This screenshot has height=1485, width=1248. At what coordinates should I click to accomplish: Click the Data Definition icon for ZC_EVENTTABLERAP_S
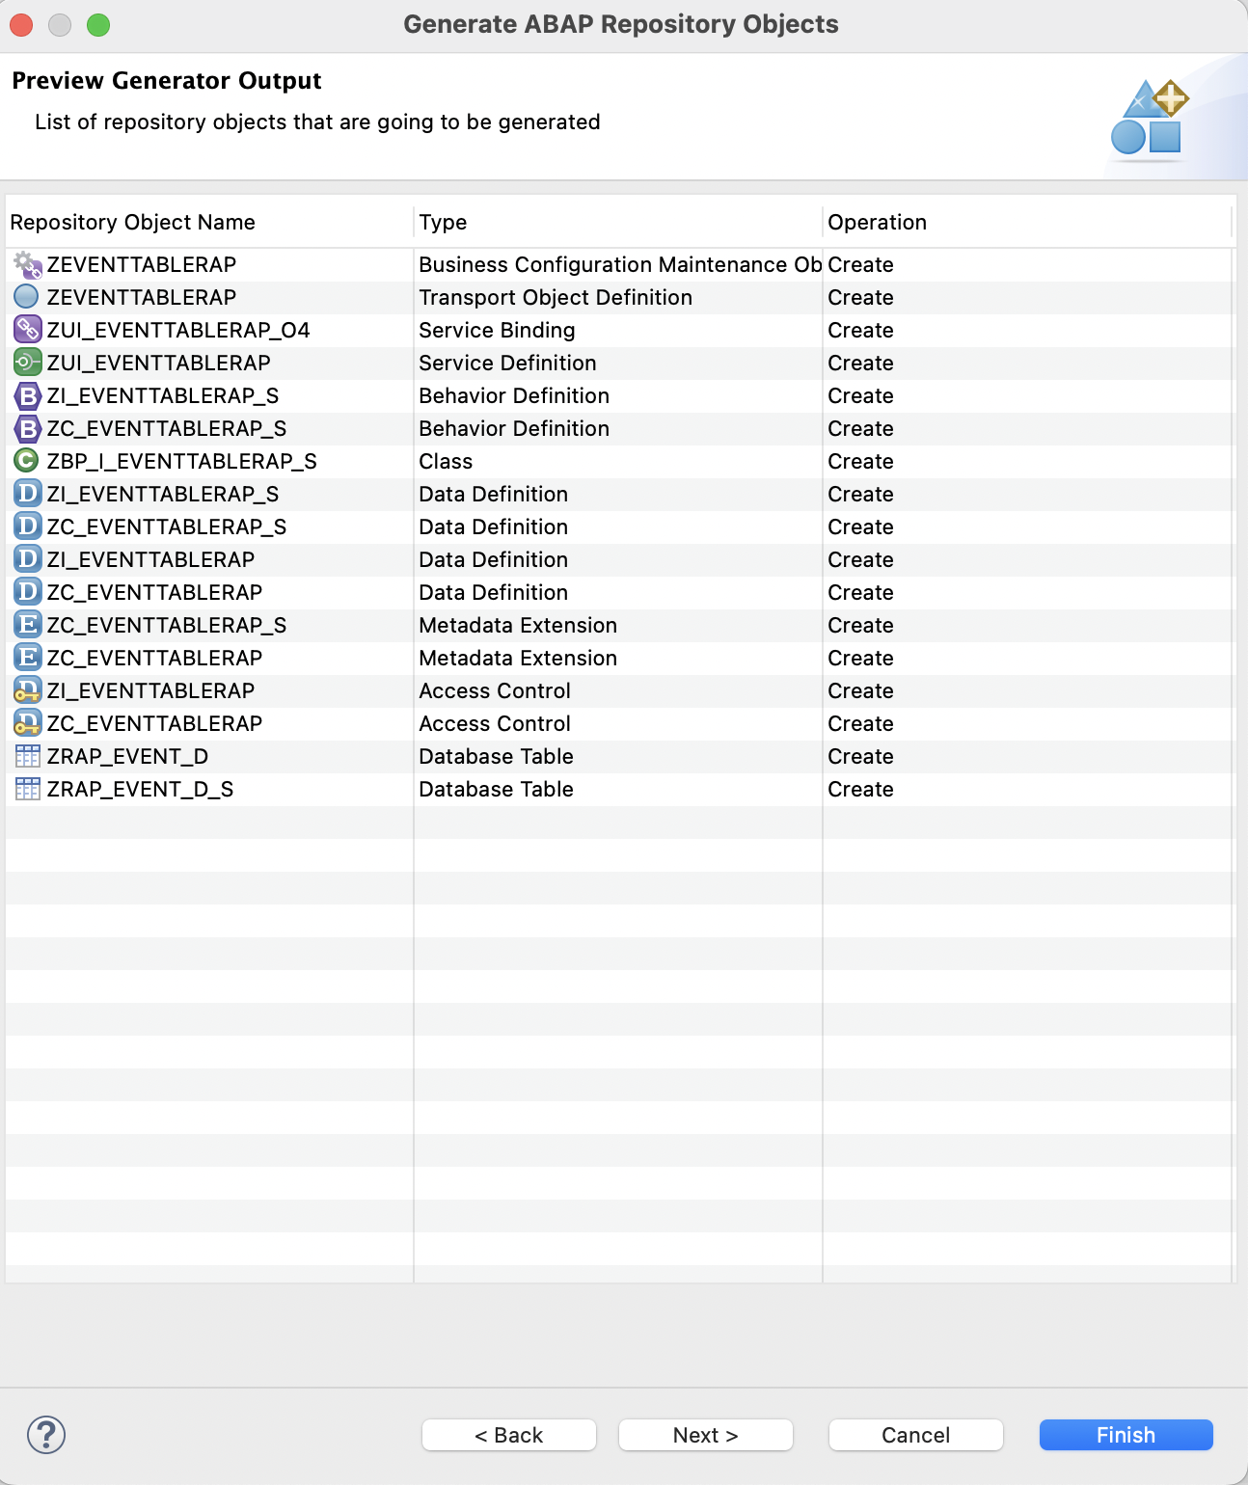(28, 526)
